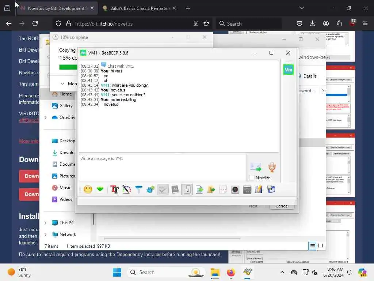Screen dimensions: 374x281
Task: Switch to Baldi's Basics Classic Remastered tab
Action: point(140,8)
